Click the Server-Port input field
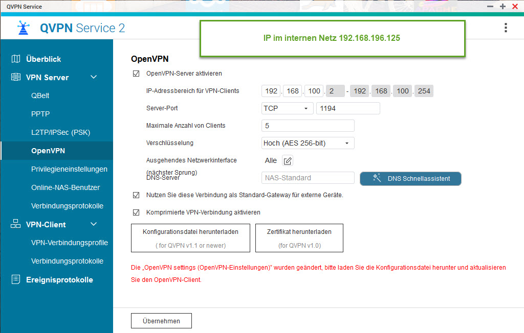 click(x=348, y=108)
